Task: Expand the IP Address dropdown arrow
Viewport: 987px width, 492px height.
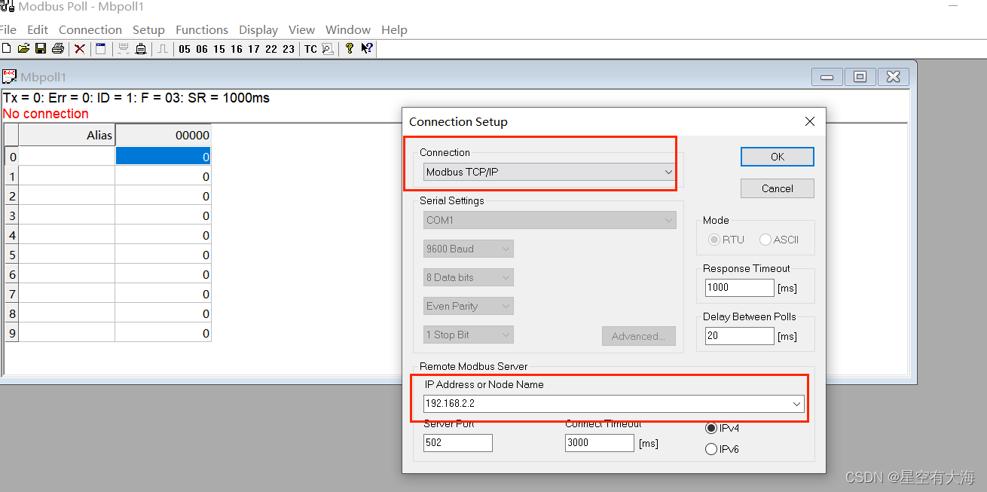Action: click(797, 404)
